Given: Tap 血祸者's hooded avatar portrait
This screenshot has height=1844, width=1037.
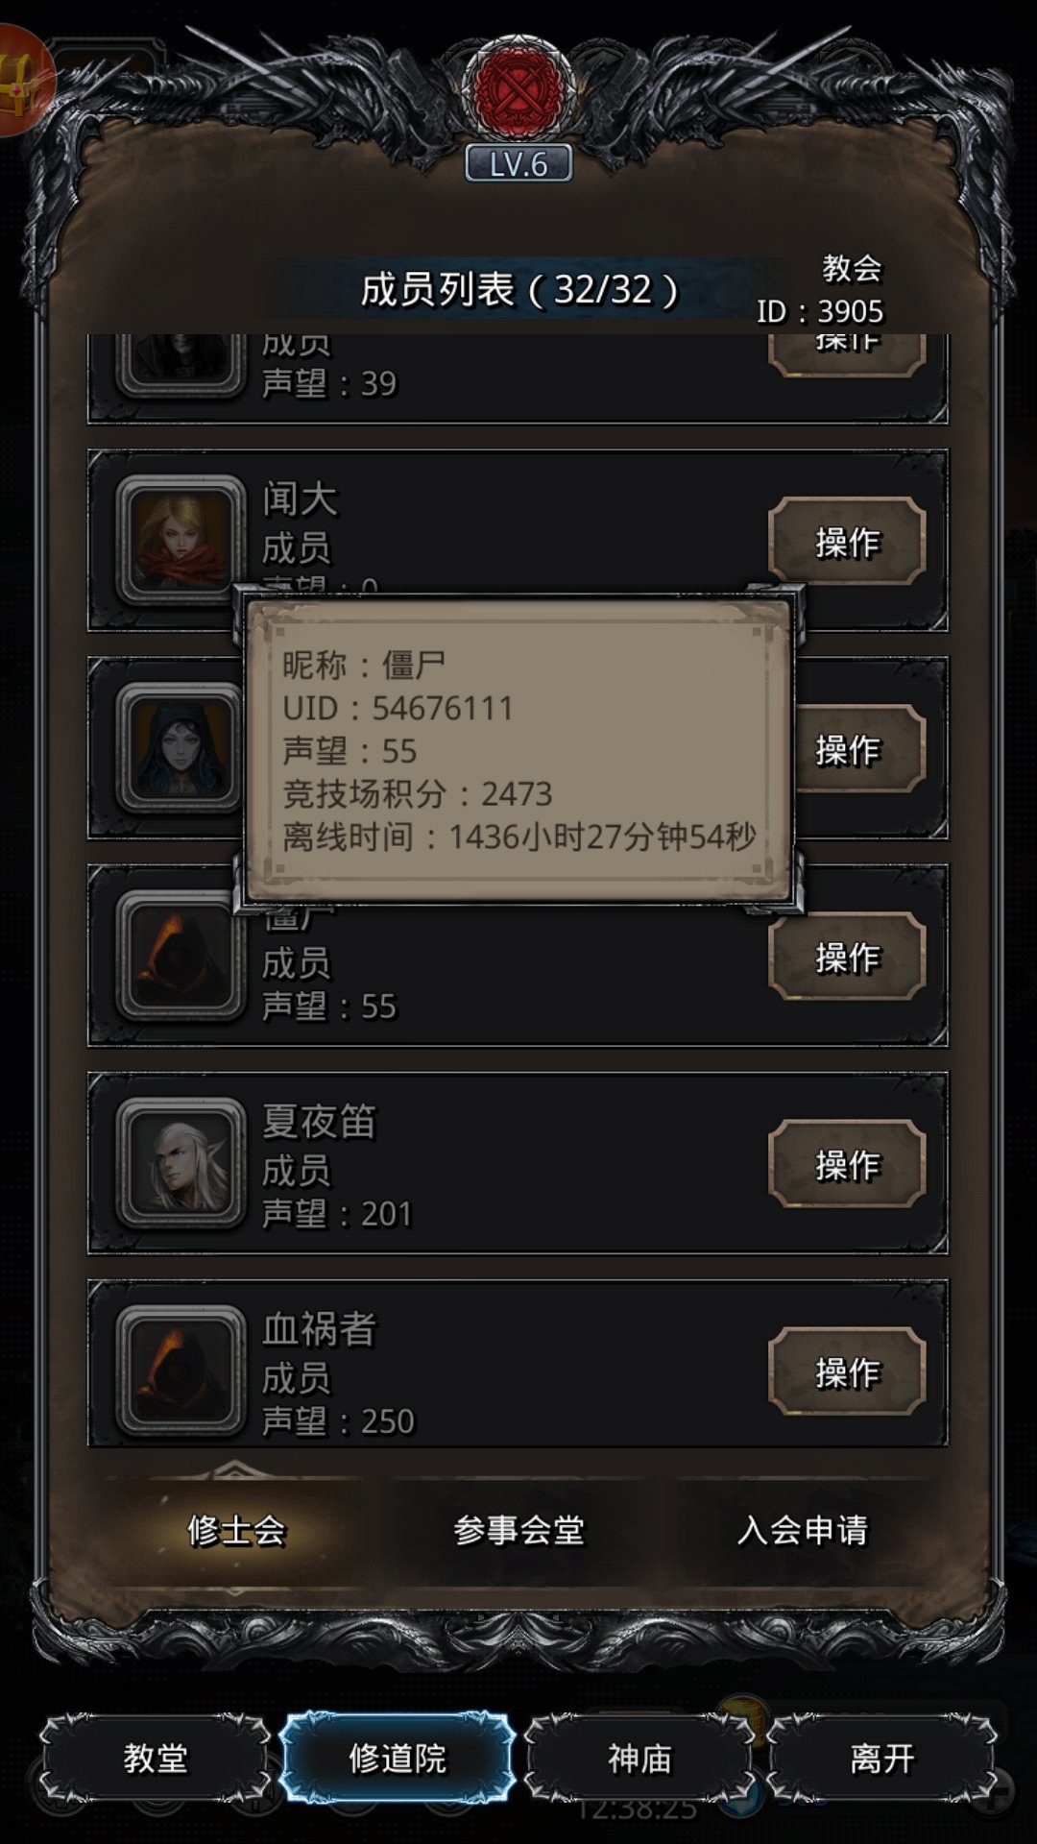Looking at the screenshot, I should click(181, 1371).
